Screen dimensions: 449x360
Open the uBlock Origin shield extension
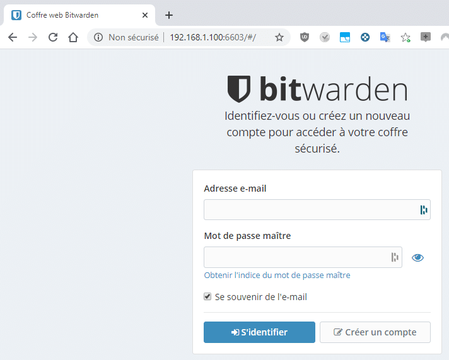point(305,37)
